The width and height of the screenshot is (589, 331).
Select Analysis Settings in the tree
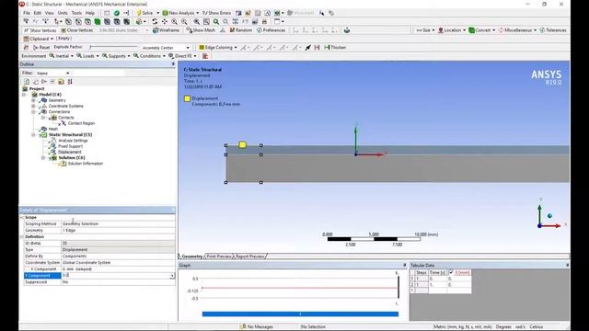pos(73,141)
